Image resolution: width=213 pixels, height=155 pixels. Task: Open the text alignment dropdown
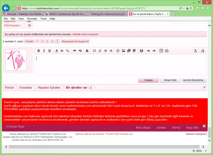coord(87,51)
